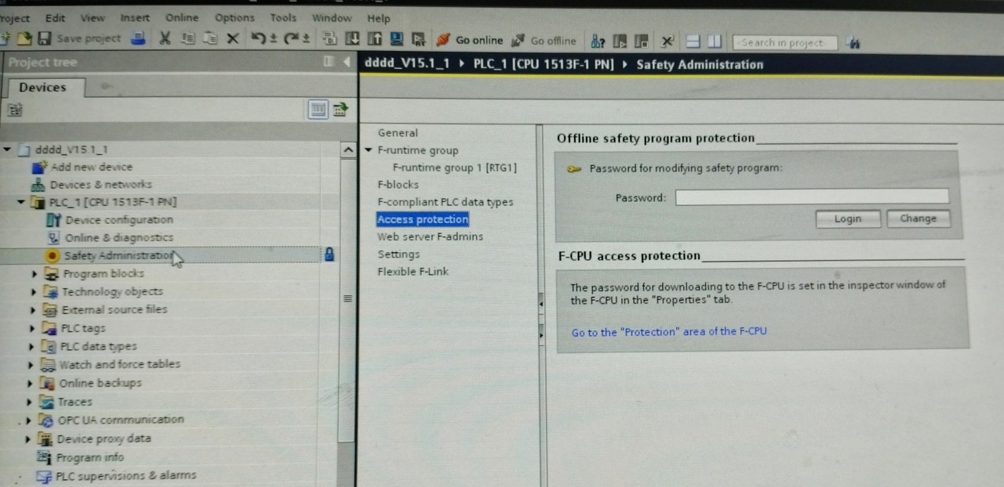This screenshot has height=487, width=1004.
Task: Click the safety program Password input field
Action: click(812, 197)
